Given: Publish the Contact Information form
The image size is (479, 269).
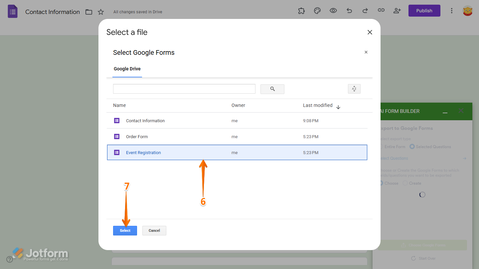Looking at the screenshot, I should coord(424,10).
